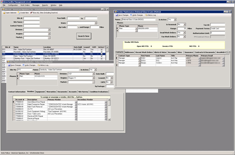Switch to vendor Insurance tab
235x155 pixels.
(x=189, y=52)
